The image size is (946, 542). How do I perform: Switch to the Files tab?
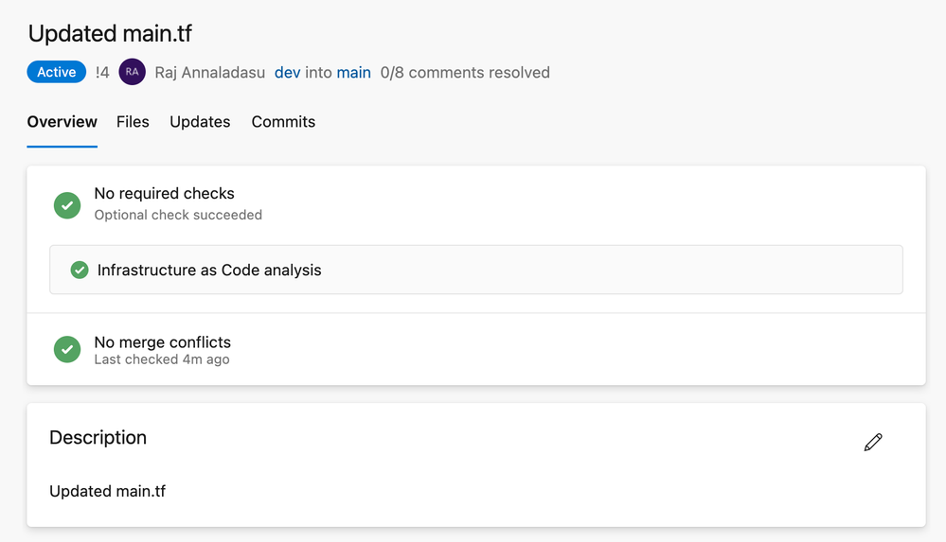coord(133,122)
